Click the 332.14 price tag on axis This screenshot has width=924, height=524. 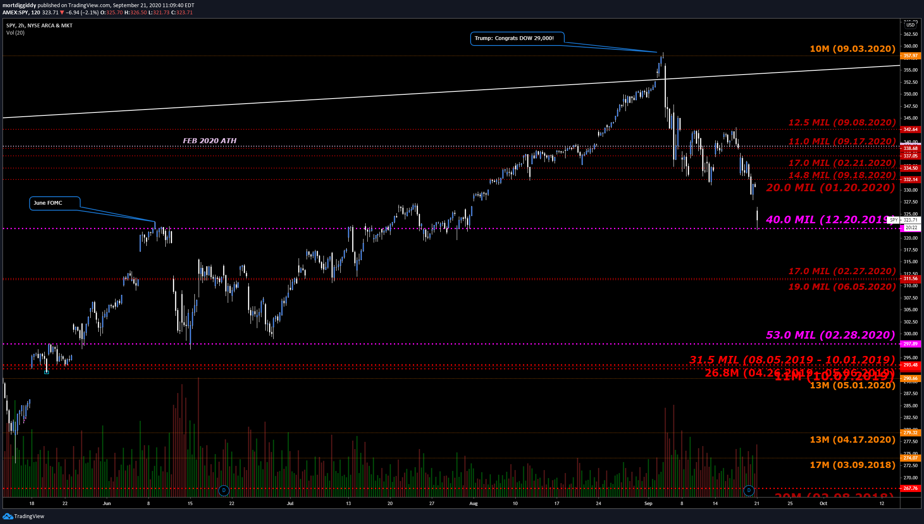(911, 179)
